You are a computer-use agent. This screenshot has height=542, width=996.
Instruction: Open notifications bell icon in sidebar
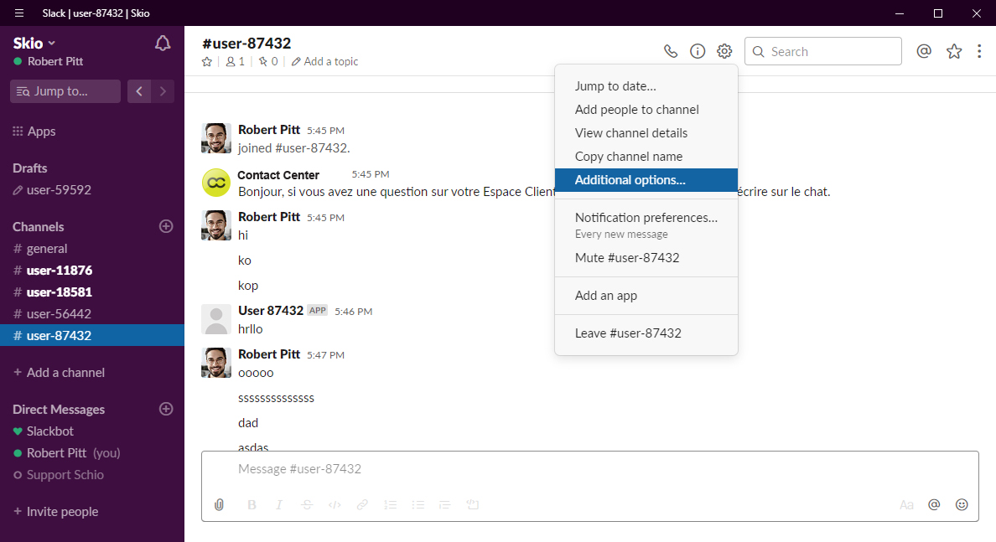163,44
